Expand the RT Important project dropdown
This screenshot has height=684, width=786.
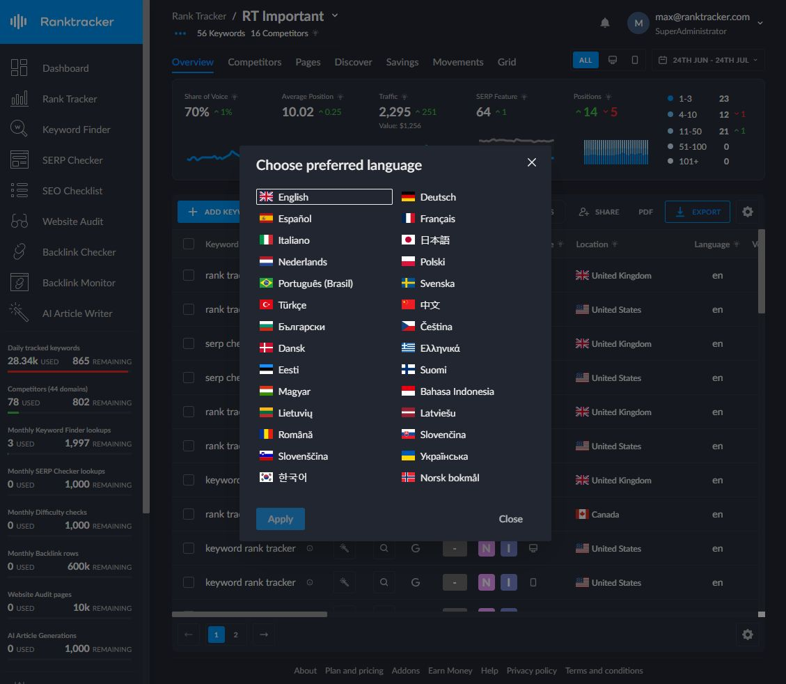coord(335,15)
